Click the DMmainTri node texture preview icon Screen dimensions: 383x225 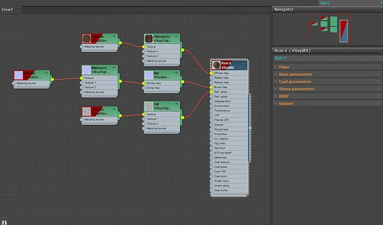(x=149, y=39)
